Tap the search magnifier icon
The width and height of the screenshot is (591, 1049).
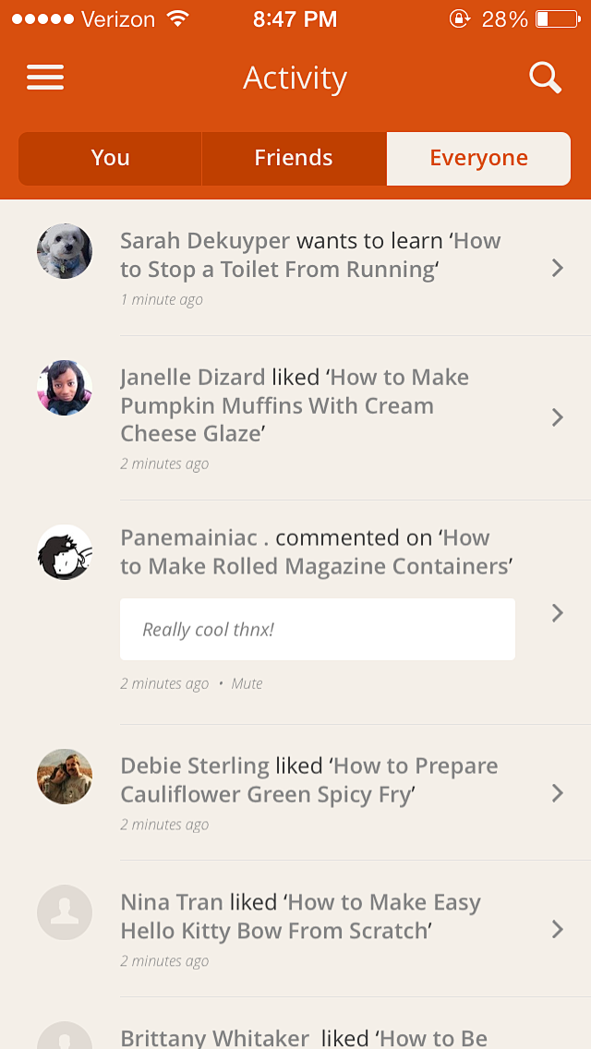pos(545,78)
